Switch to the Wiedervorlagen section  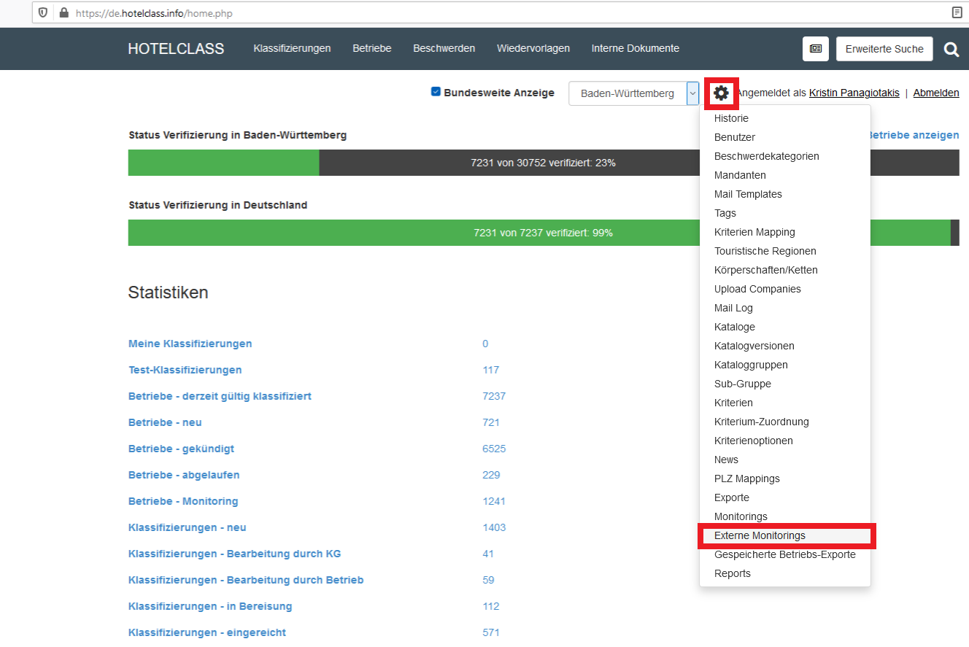[x=533, y=48]
